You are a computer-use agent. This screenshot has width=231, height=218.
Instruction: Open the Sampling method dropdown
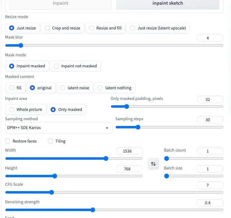pos(59,128)
